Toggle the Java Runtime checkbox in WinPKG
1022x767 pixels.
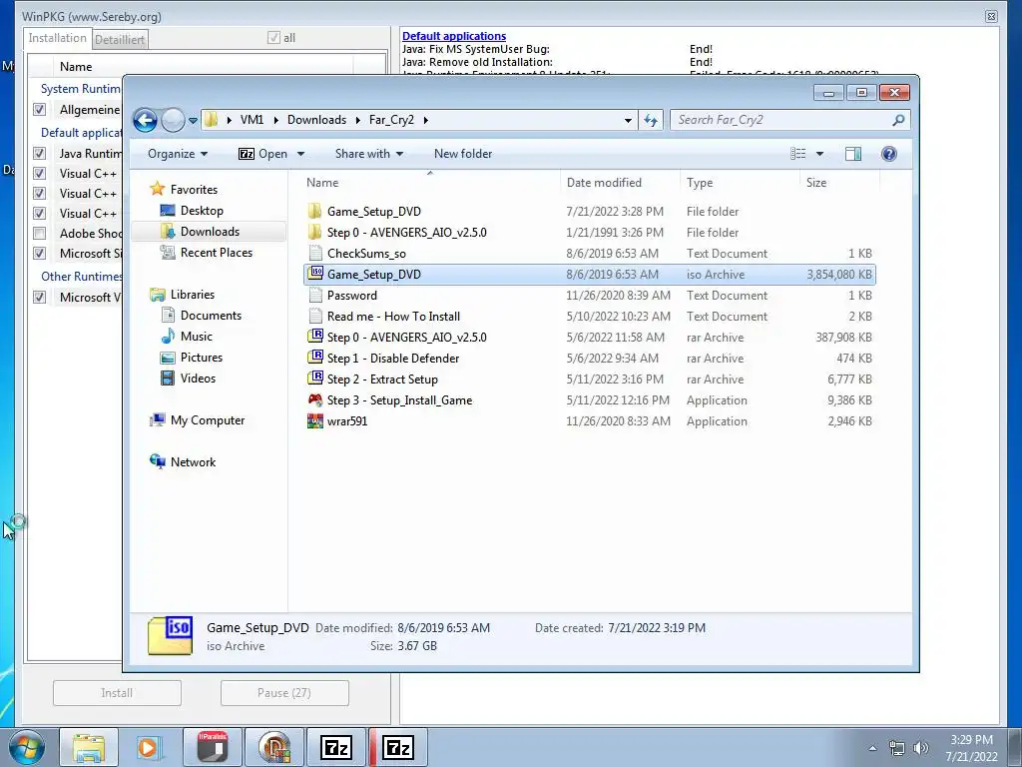pyautogui.click(x=40, y=153)
